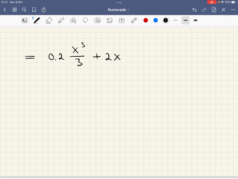238x179 pixels.
Task: Select the Highlighter tool
Action: coord(61,20)
